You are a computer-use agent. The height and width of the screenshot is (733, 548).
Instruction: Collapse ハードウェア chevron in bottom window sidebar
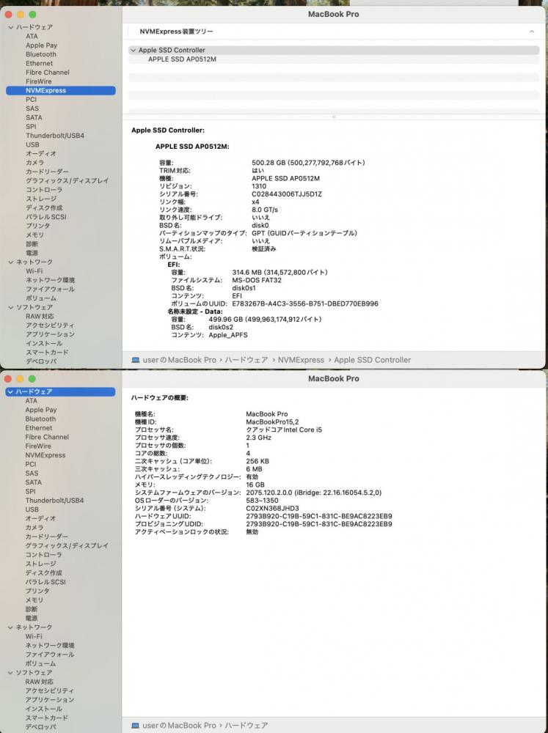tap(10, 391)
